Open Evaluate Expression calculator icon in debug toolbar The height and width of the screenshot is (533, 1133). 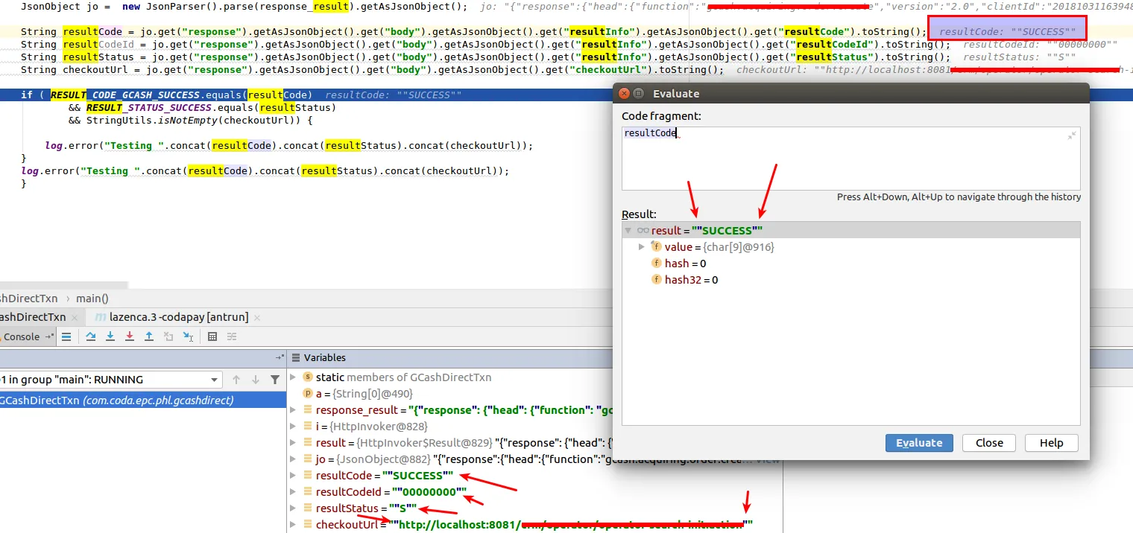(212, 336)
